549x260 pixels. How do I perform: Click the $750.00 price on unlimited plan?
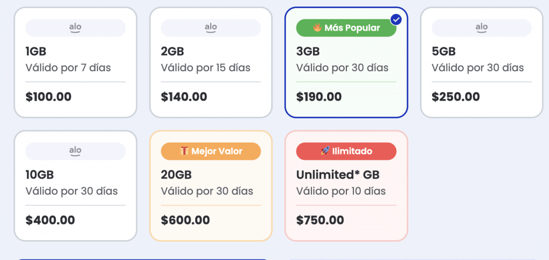click(x=320, y=220)
